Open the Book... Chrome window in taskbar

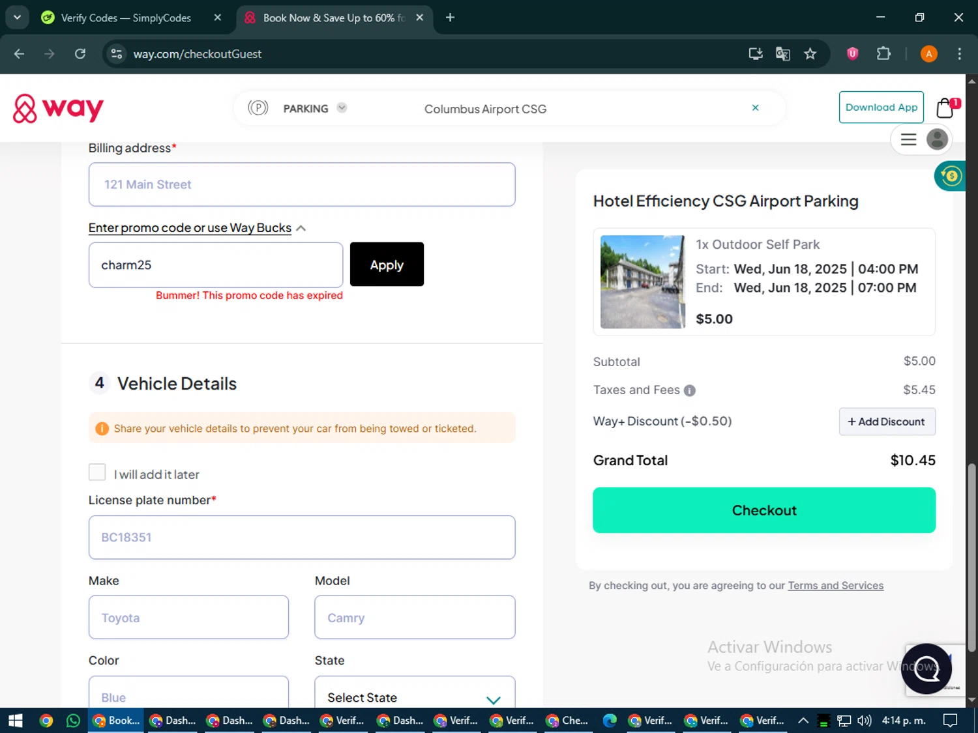(117, 720)
